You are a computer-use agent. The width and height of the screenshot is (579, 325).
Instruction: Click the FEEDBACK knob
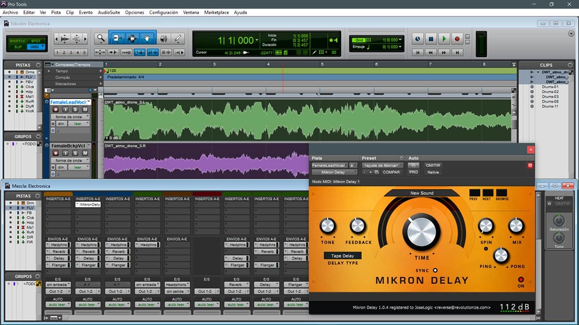358,226
